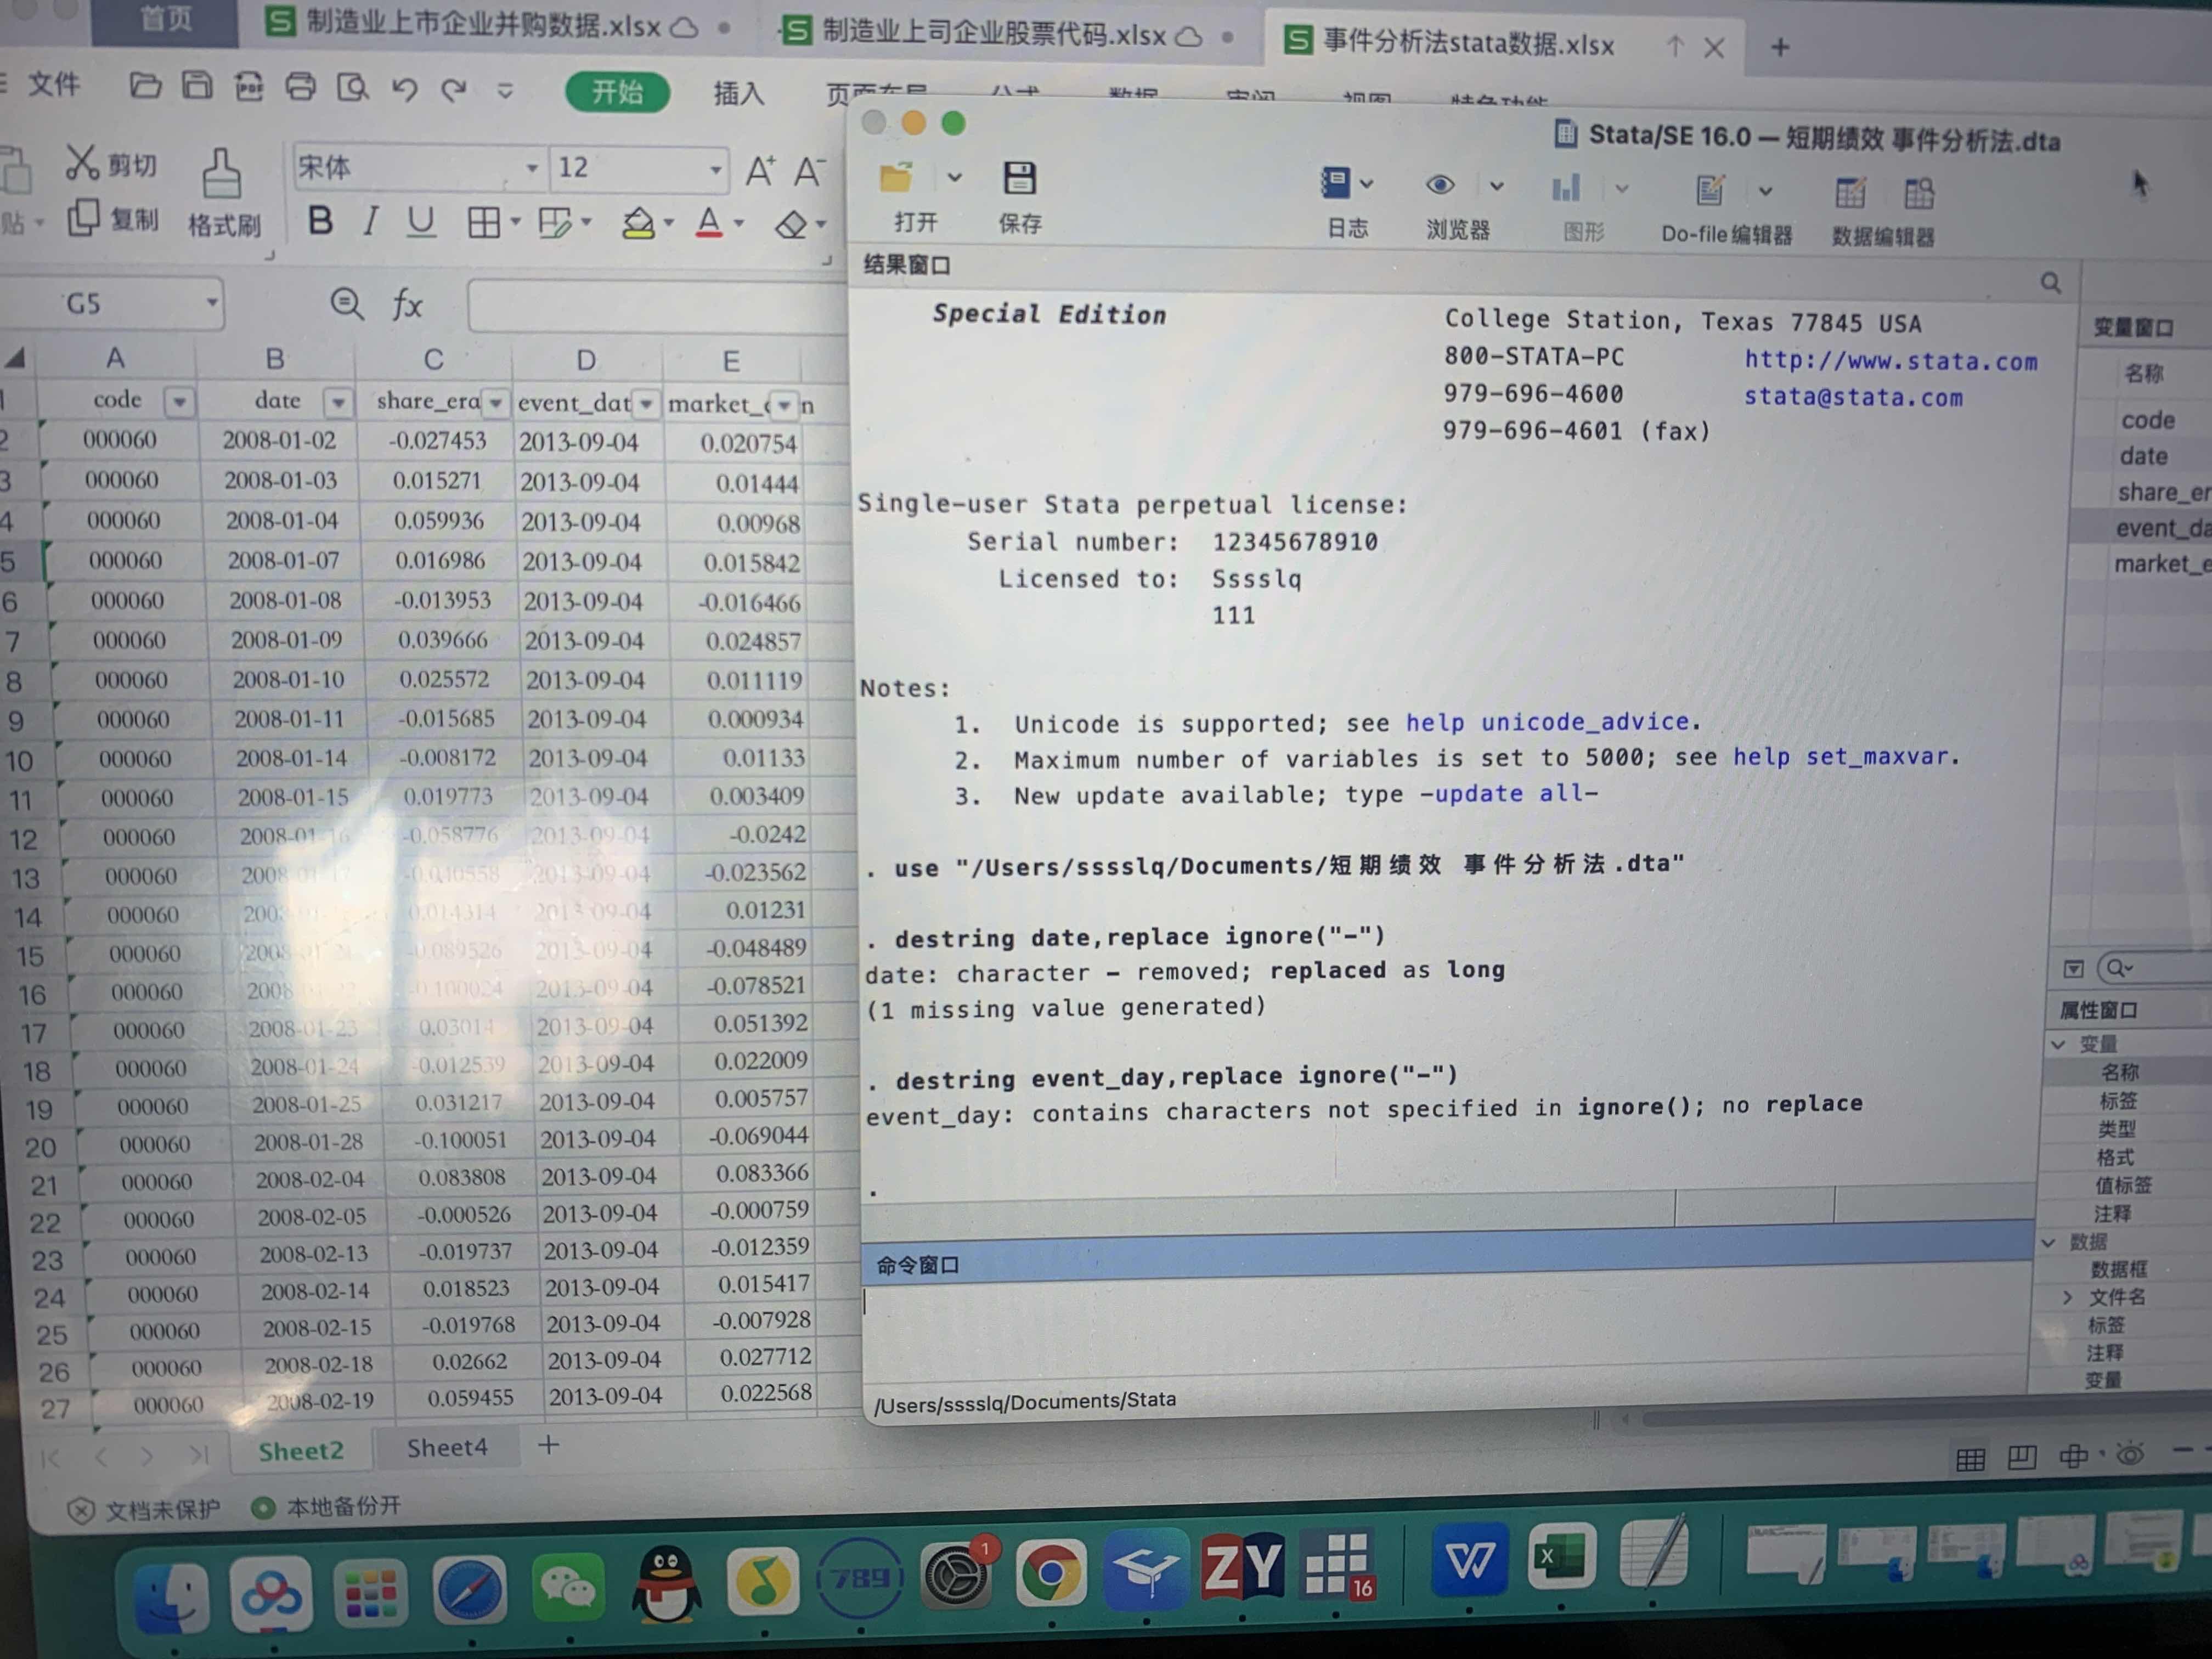Open the Stata data browser eye icon
The height and width of the screenshot is (1659, 2212).
pyautogui.click(x=1439, y=185)
